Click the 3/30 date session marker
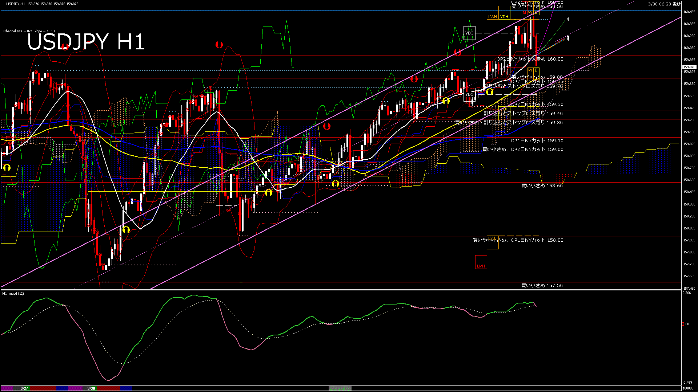 coord(91,388)
